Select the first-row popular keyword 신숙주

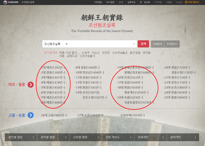coord(86,53)
